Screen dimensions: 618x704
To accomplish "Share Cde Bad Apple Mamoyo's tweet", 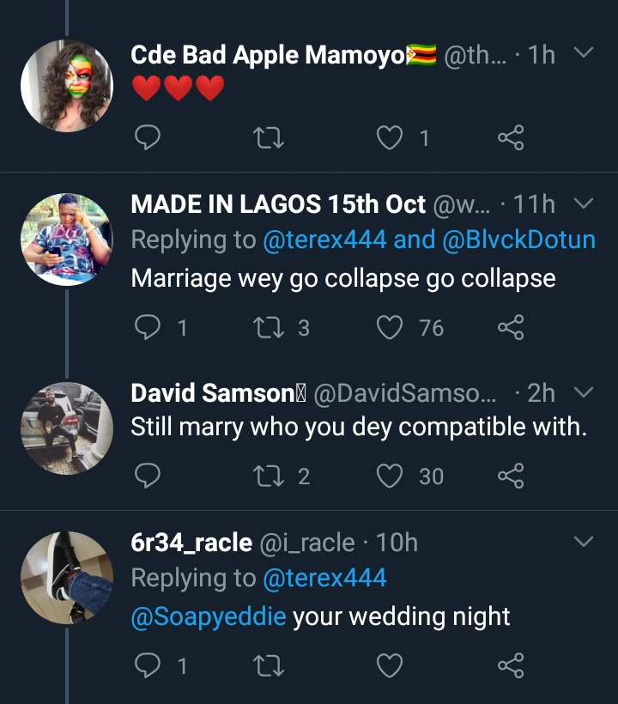I will click(511, 137).
